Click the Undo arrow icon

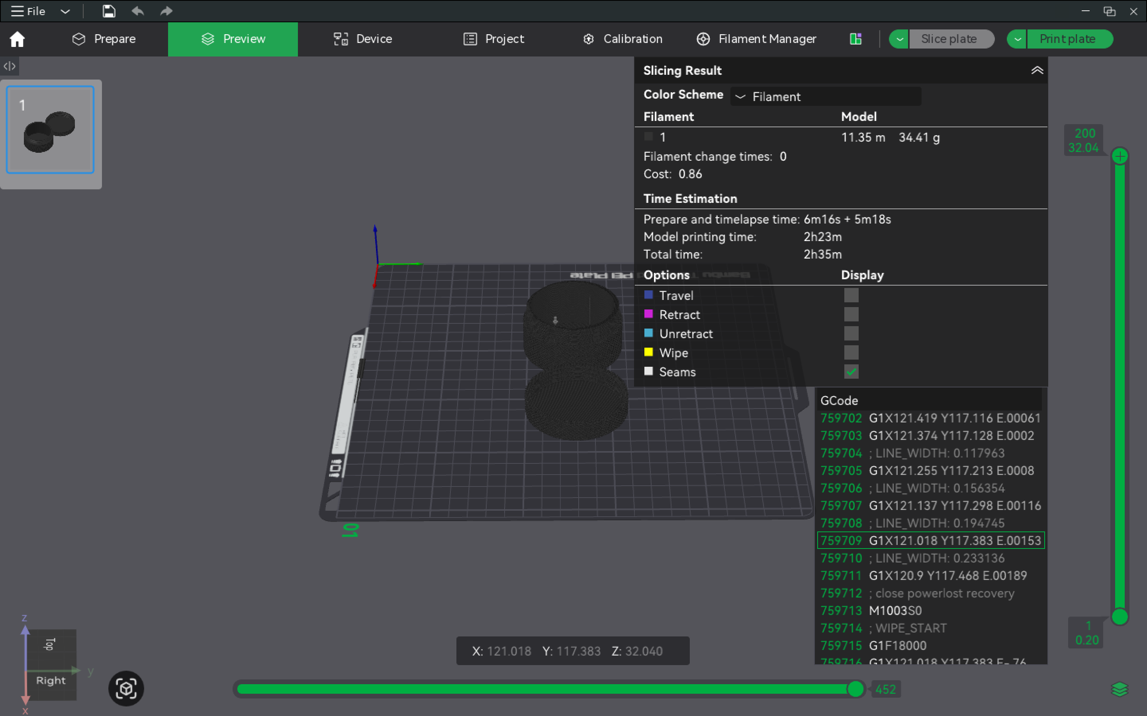pyautogui.click(x=138, y=12)
